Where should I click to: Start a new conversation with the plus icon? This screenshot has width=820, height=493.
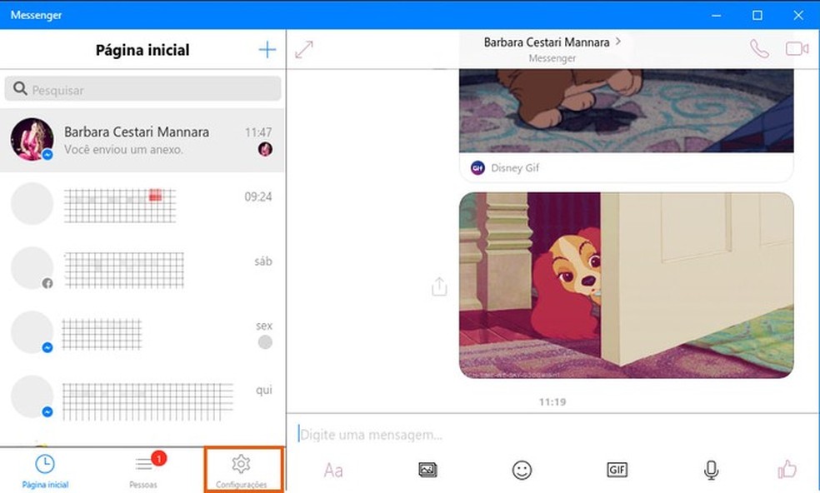(x=267, y=49)
